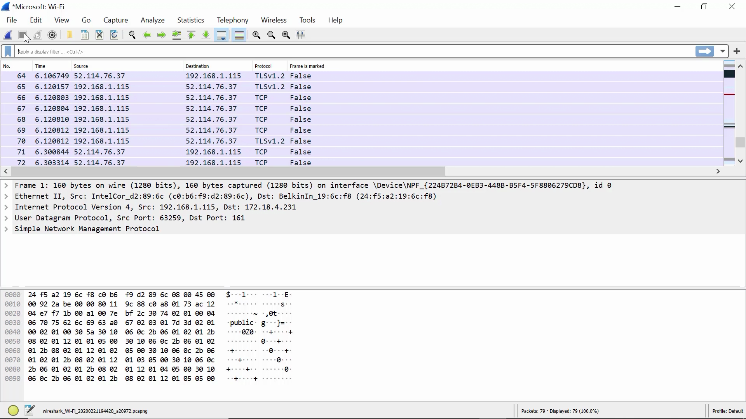Toggle packet colorization rules
This screenshot has height=419, width=746.
click(239, 35)
